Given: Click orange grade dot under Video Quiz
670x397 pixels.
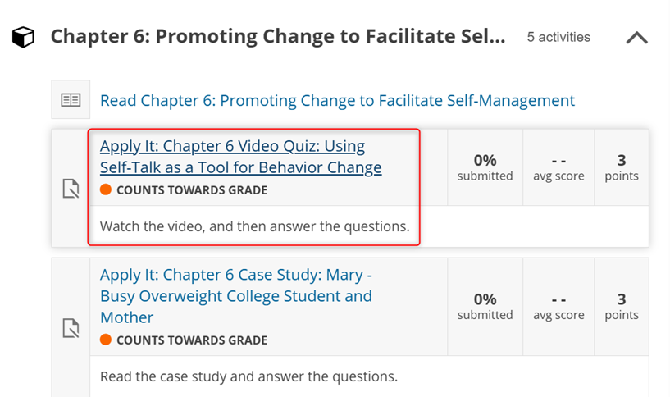Looking at the screenshot, I should (106, 190).
